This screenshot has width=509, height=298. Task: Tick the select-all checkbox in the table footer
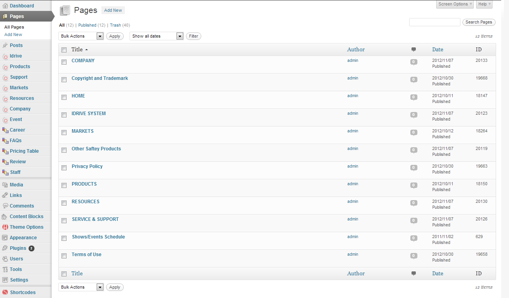(x=64, y=274)
